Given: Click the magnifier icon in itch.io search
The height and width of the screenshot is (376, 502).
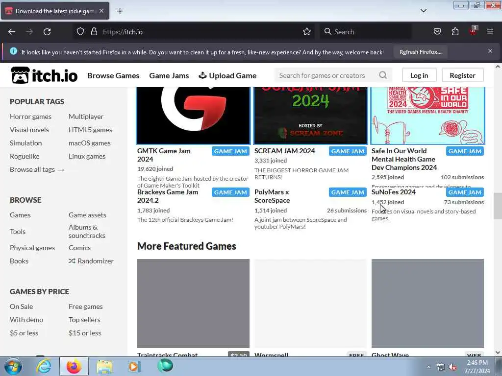Looking at the screenshot, I should point(383,75).
